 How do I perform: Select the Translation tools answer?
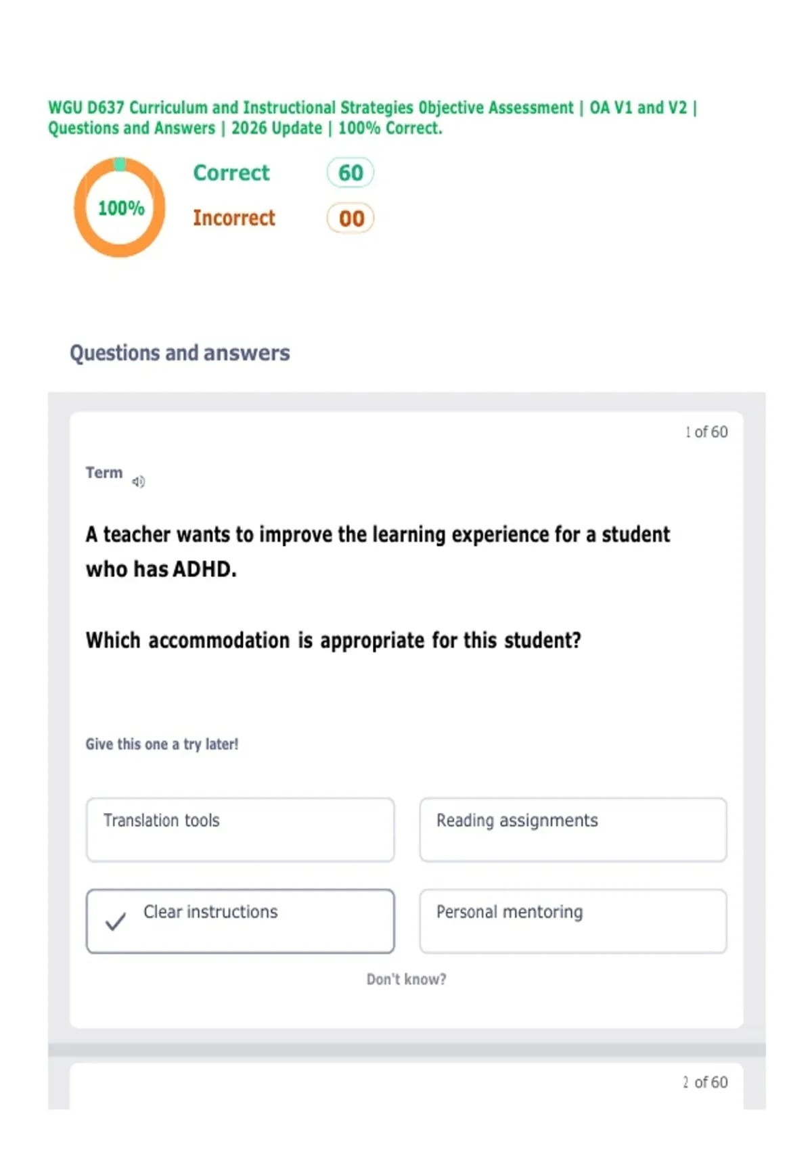240,829
